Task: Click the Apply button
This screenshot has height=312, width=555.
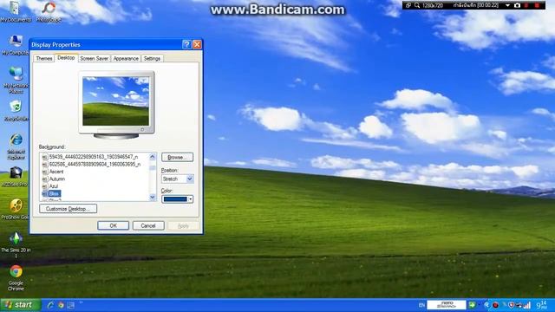Action: pos(183,225)
